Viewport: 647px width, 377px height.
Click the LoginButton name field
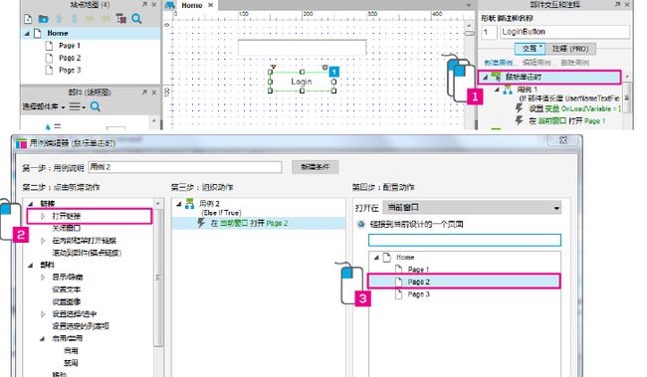click(565, 32)
